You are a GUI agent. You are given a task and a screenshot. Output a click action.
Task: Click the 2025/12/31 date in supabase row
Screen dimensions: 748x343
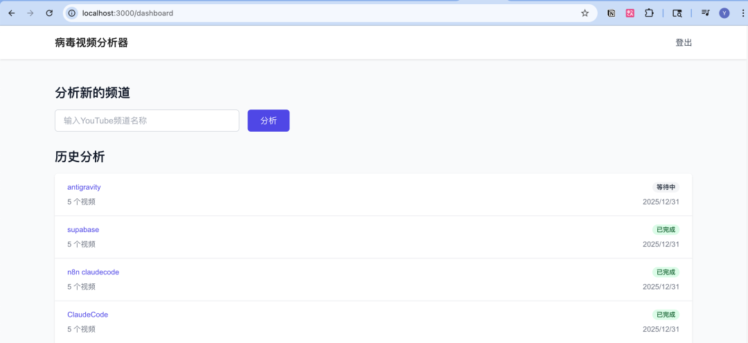(661, 244)
